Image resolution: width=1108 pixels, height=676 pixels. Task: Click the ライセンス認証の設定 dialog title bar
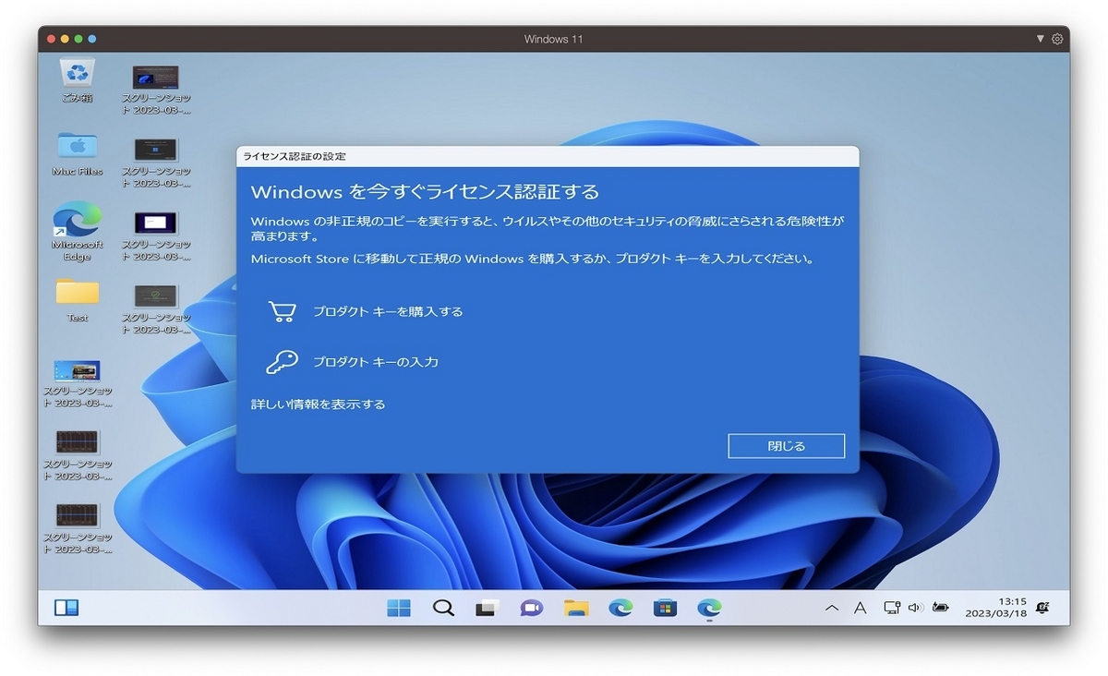[x=548, y=157]
